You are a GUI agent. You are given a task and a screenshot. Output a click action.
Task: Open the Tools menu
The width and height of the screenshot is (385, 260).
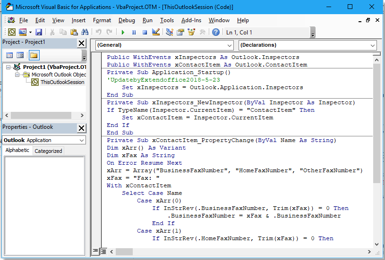click(167, 20)
